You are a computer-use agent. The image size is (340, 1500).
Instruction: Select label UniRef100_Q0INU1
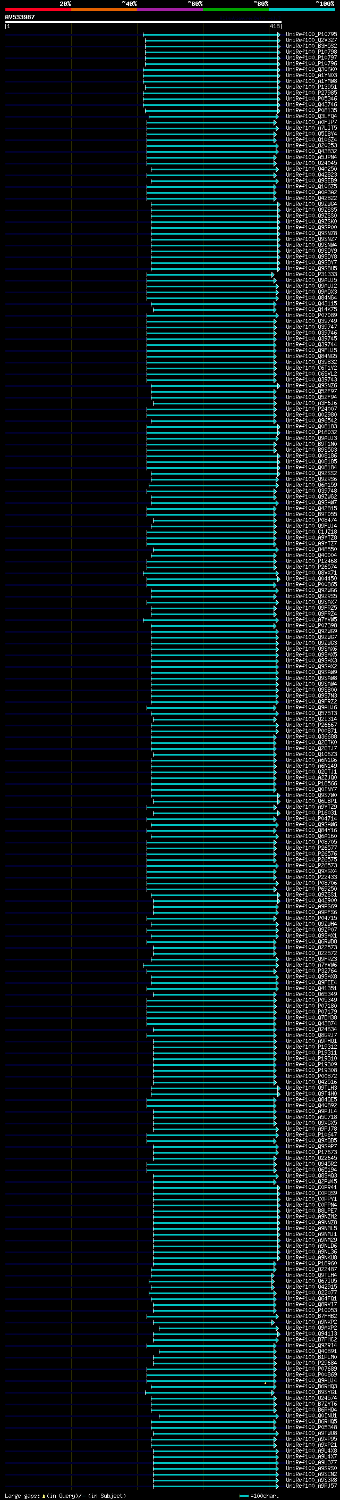click(311, 1415)
